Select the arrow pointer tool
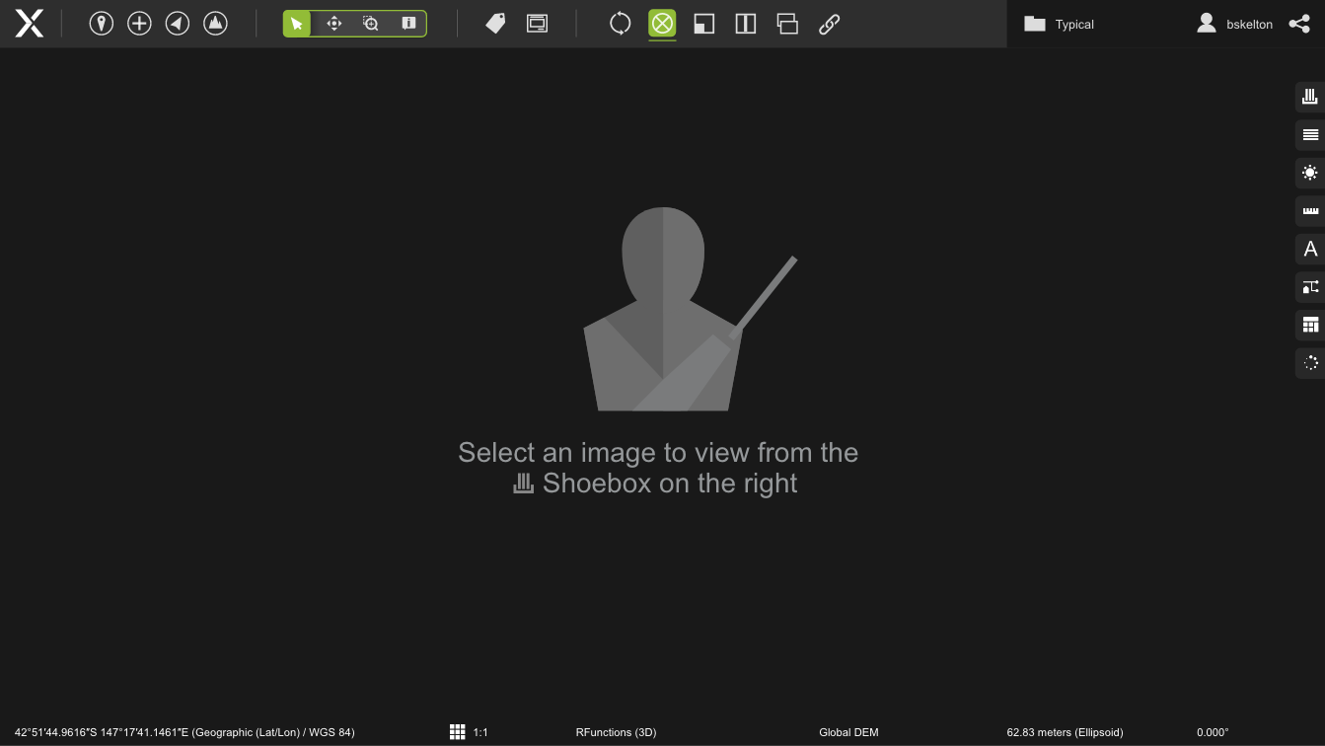 point(297,24)
